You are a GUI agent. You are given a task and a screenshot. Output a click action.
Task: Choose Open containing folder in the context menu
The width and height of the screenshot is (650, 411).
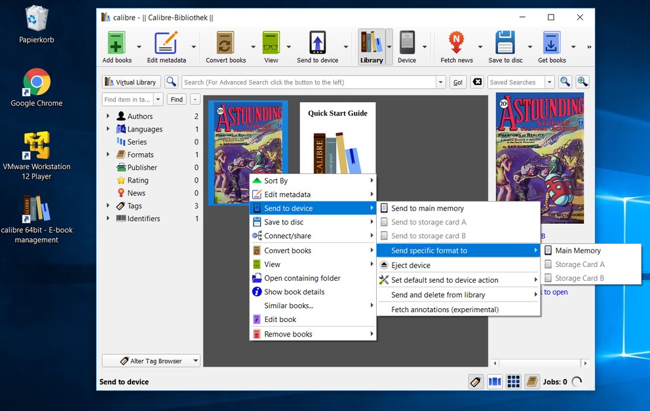(313, 278)
